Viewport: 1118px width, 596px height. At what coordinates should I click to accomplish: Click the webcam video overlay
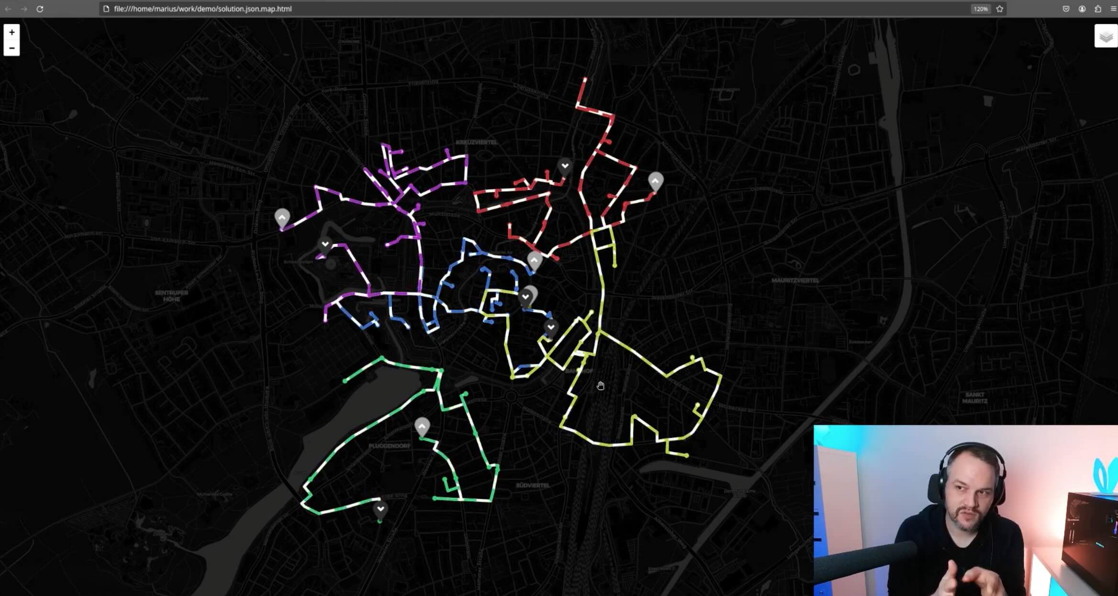(x=966, y=510)
